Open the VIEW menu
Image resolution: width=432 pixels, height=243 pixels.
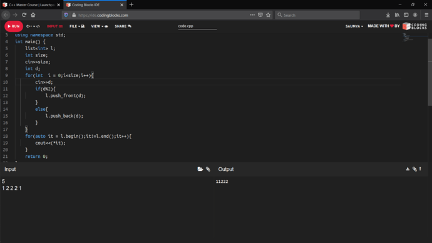(100, 26)
